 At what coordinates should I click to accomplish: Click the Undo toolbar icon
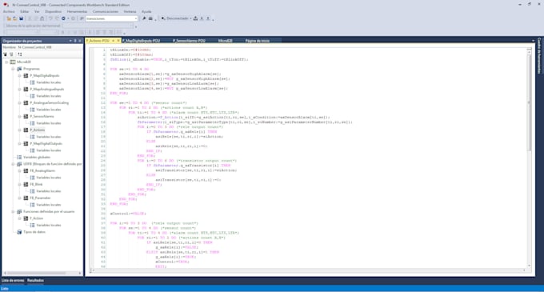coord(50,18)
